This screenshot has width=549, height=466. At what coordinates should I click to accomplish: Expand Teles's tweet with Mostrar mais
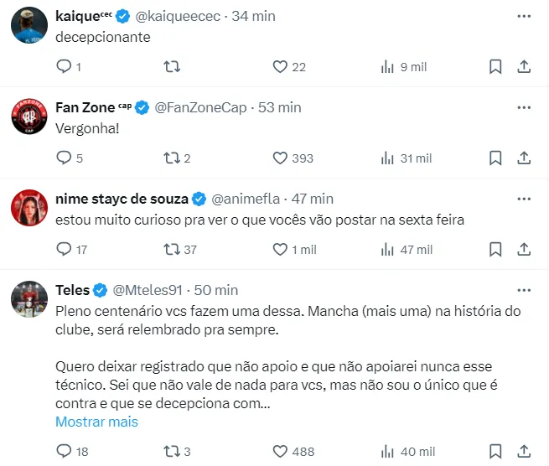(96, 422)
